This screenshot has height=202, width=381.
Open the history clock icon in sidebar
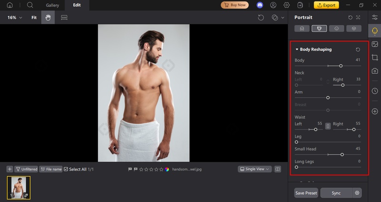click(x=375, y=91)
